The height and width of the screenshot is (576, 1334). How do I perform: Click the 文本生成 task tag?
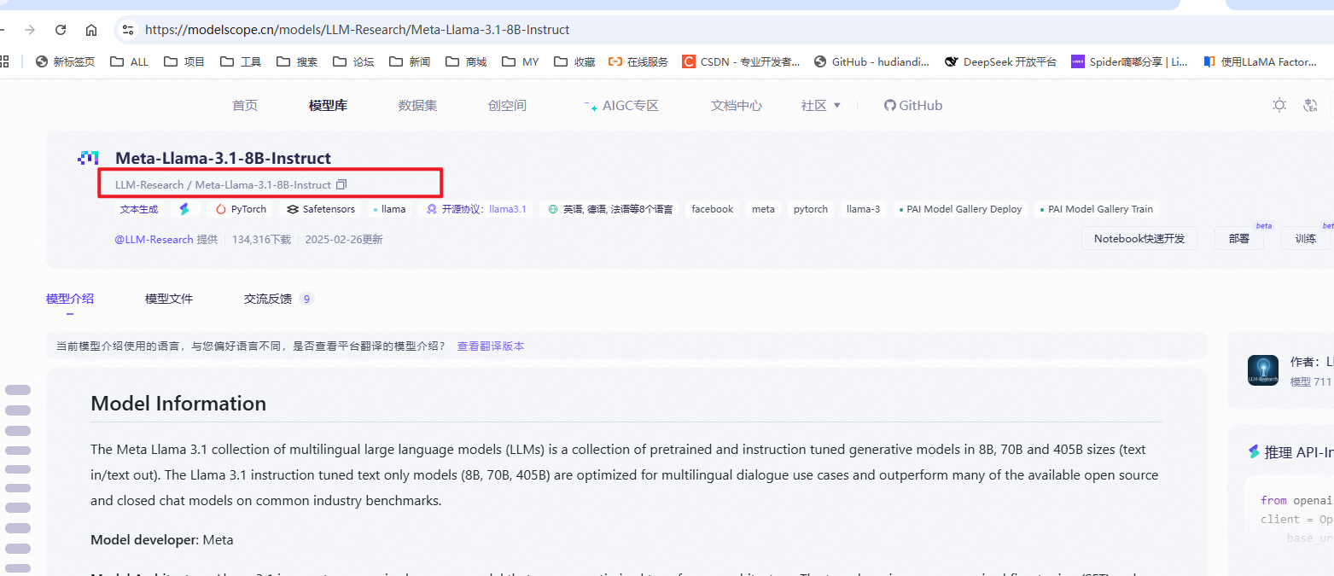(139, 209)
